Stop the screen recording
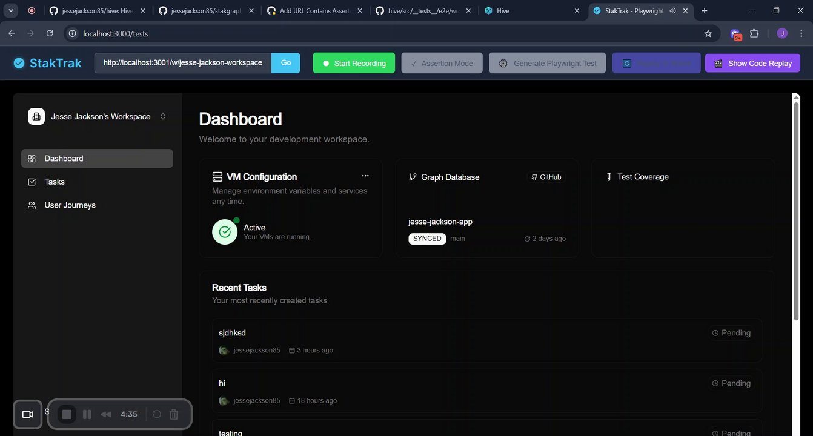This screenshot has height=436, width=813. 67,414
